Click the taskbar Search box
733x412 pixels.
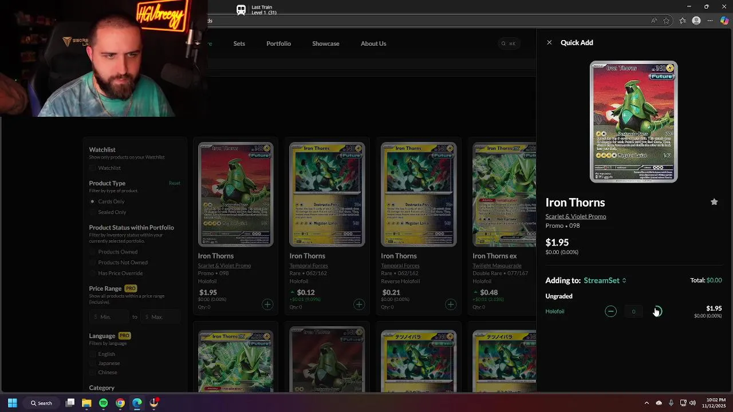point(42,403)
